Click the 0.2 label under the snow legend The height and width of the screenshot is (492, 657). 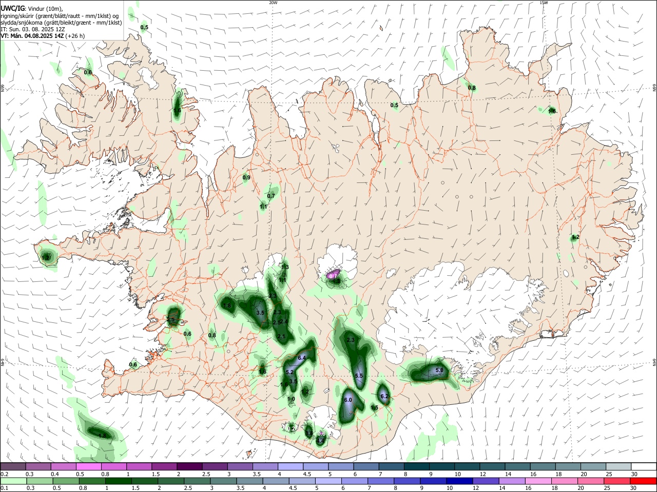pos(4,474)
